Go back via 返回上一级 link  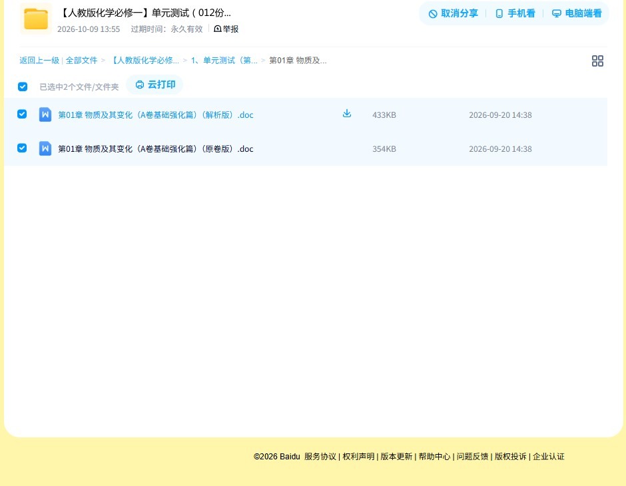39,61
